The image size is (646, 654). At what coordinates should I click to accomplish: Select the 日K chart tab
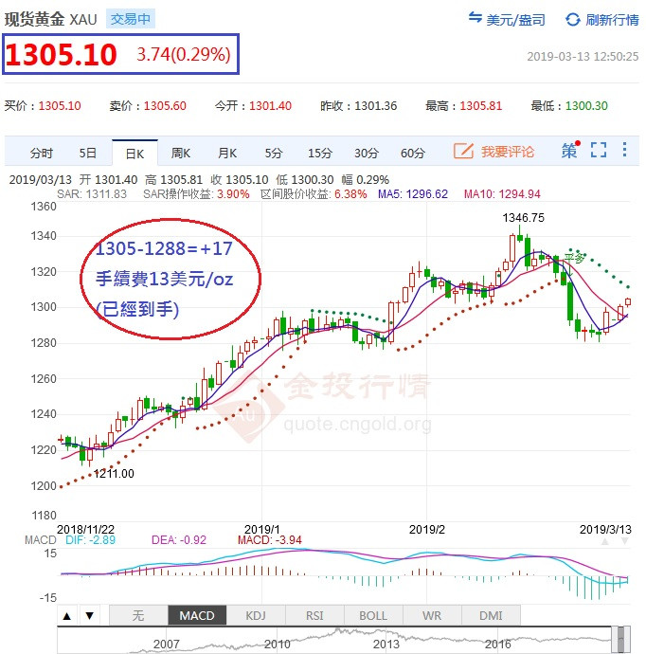tap(135, 154)
